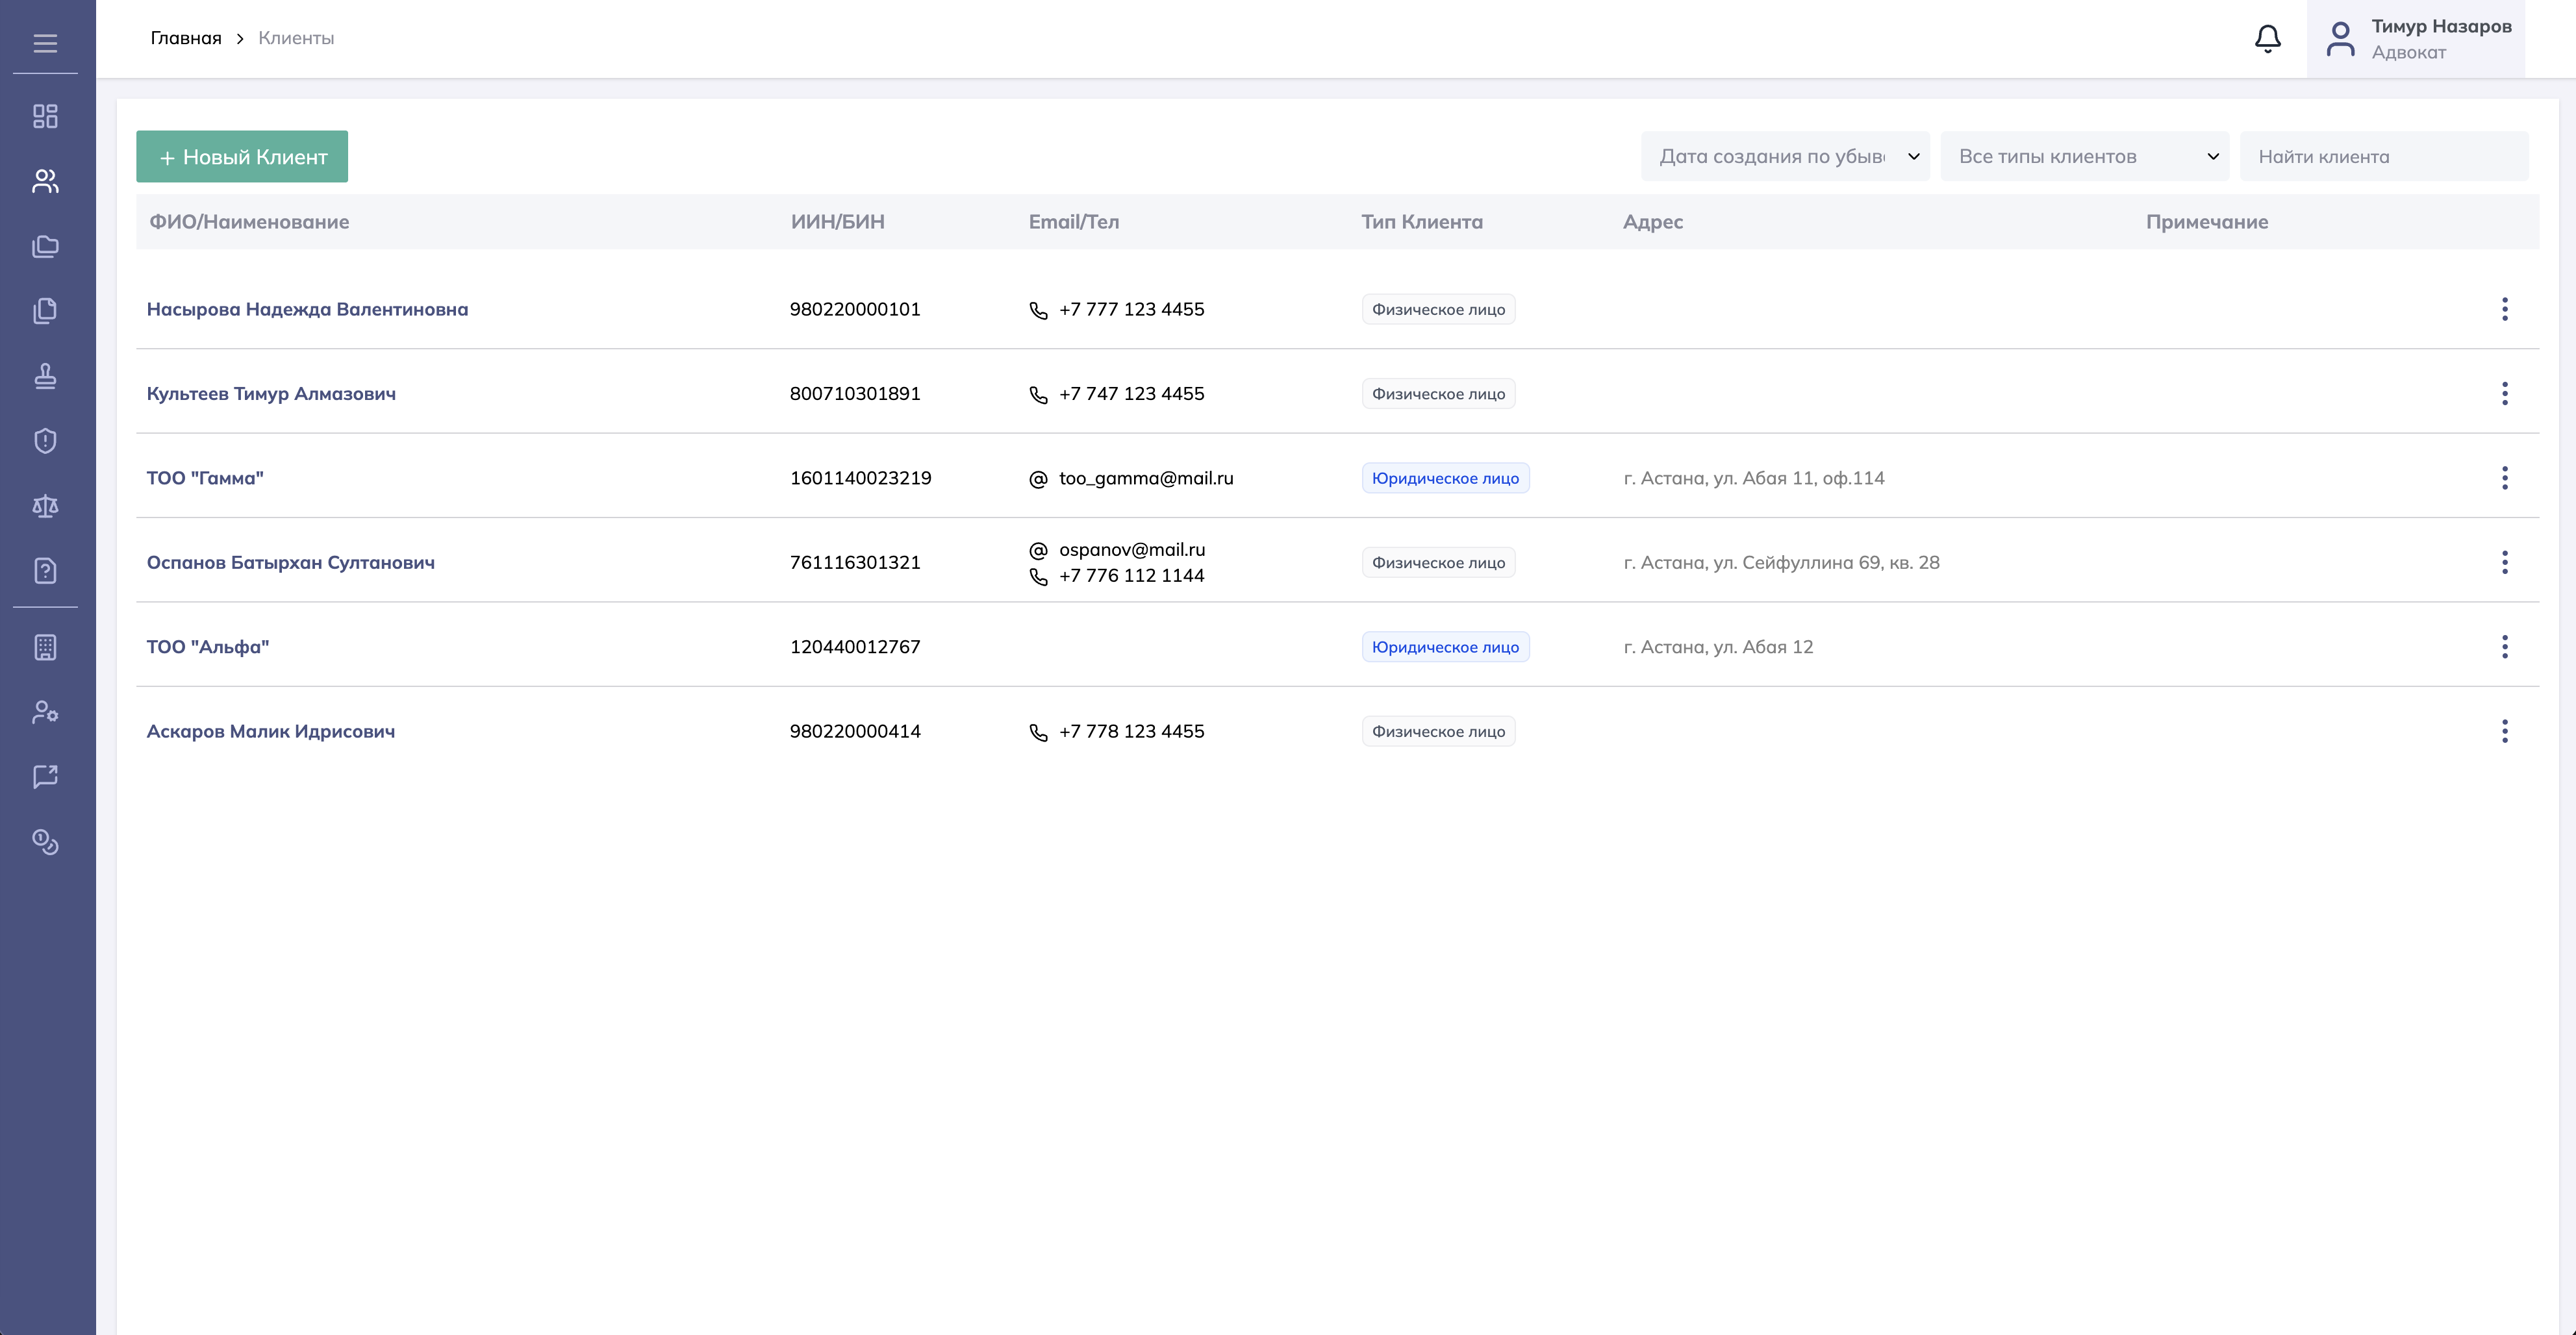The height and width of the screenshot is (1335, 2576).
Task: Click the 'Найти клиента' search field
Action: pos(2383,156)
